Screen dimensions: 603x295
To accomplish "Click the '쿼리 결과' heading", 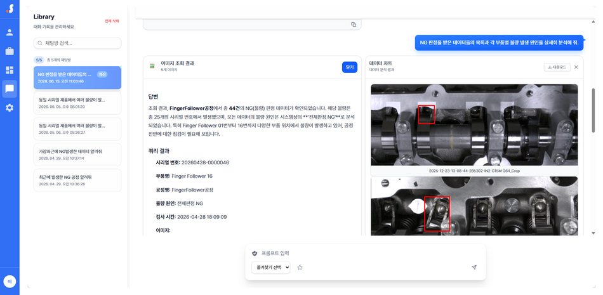I will (159, 151).
